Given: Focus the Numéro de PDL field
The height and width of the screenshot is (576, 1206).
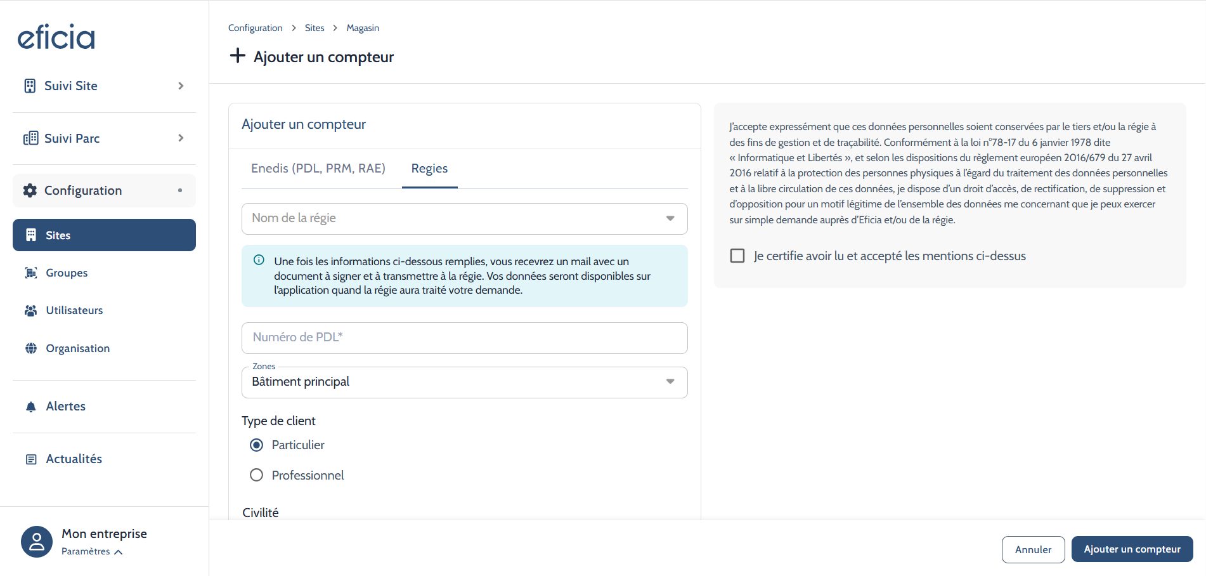Looking at the screenshot, I should tap(464, 338).
